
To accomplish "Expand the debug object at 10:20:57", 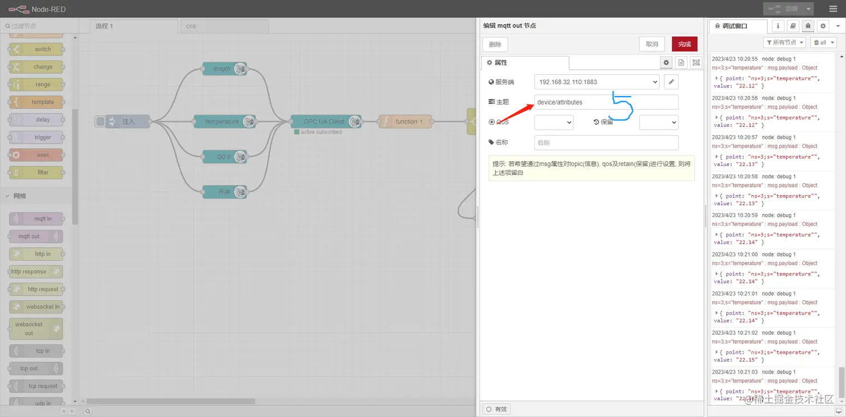I will (x=717, y=157).
